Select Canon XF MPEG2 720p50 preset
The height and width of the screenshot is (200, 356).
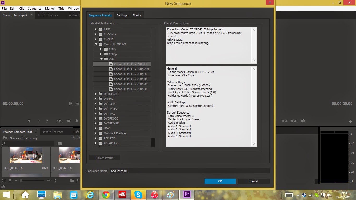point(122,84)
